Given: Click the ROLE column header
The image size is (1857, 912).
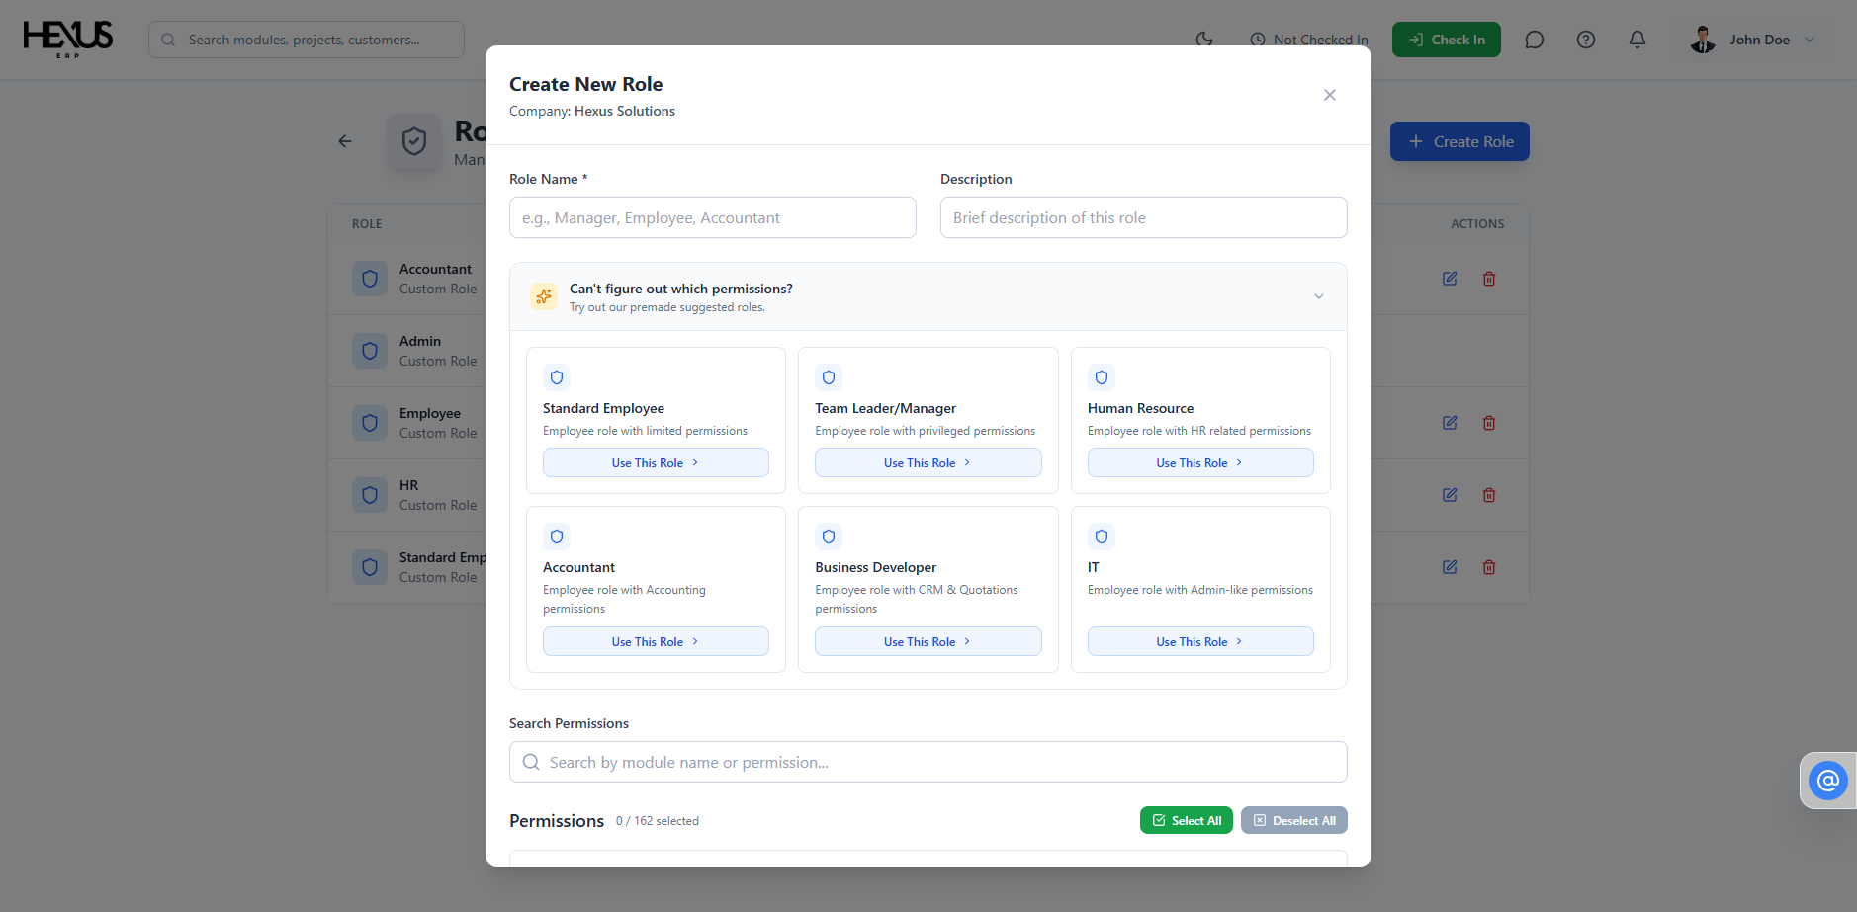Looking at the screenshot, I should click(x=367, y=224).
